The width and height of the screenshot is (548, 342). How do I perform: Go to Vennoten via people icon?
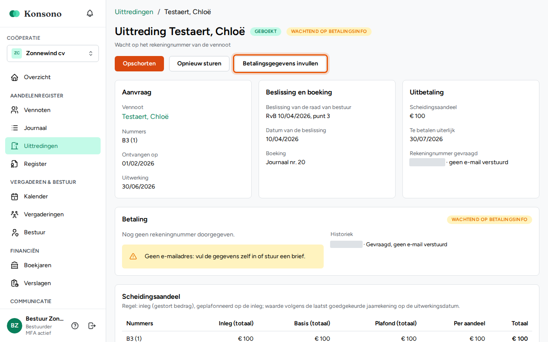coord(15,110)
